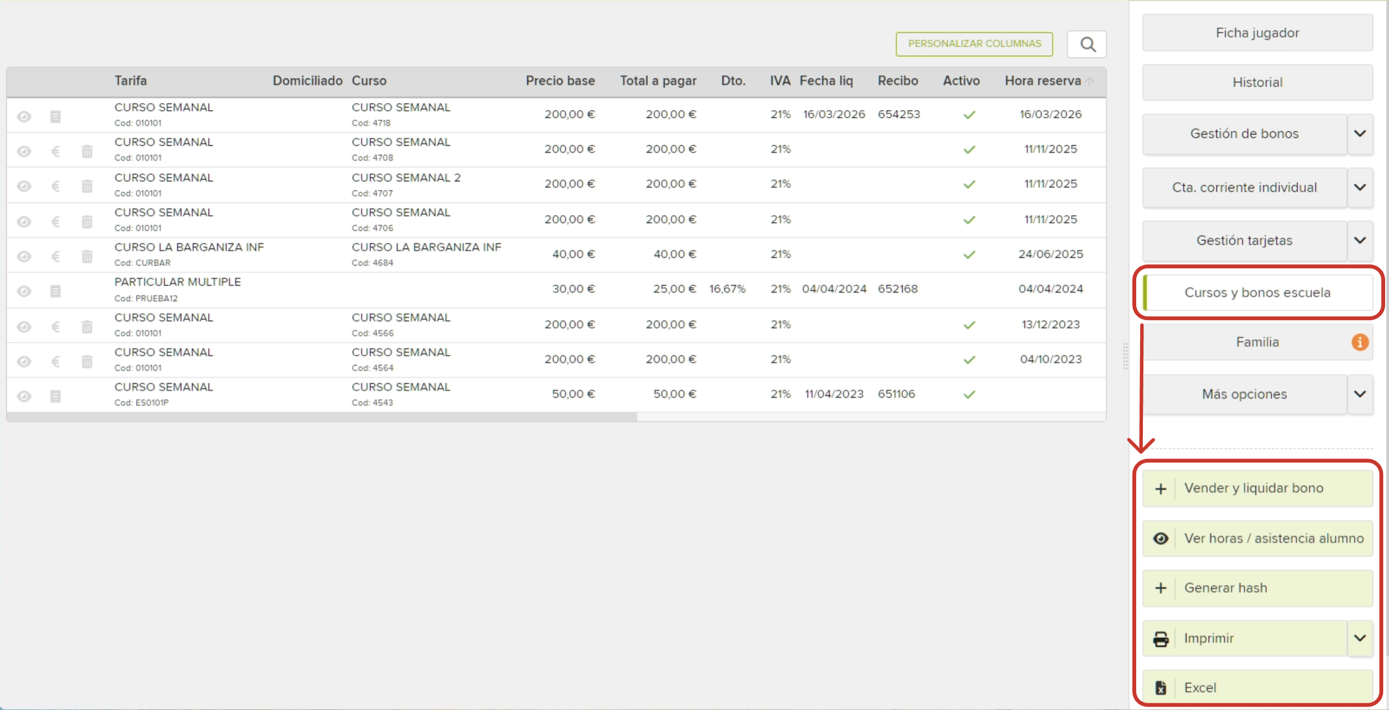This screenshot has height=710, width=1389.
Task: Expand the Más opciones dropdown arrow
Action: coord(1360,395)
